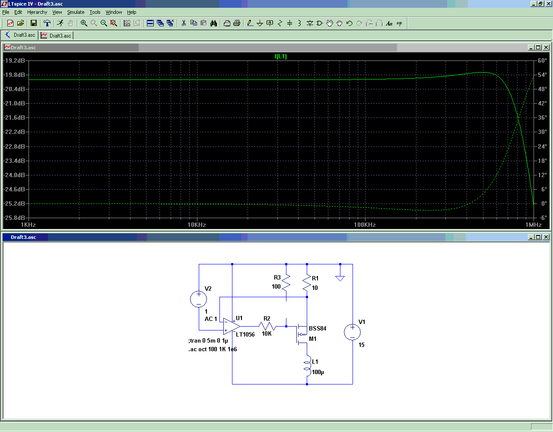553x432 pixels.
Task: Pick the Ground symbol tool
Action: click(260, 23)
